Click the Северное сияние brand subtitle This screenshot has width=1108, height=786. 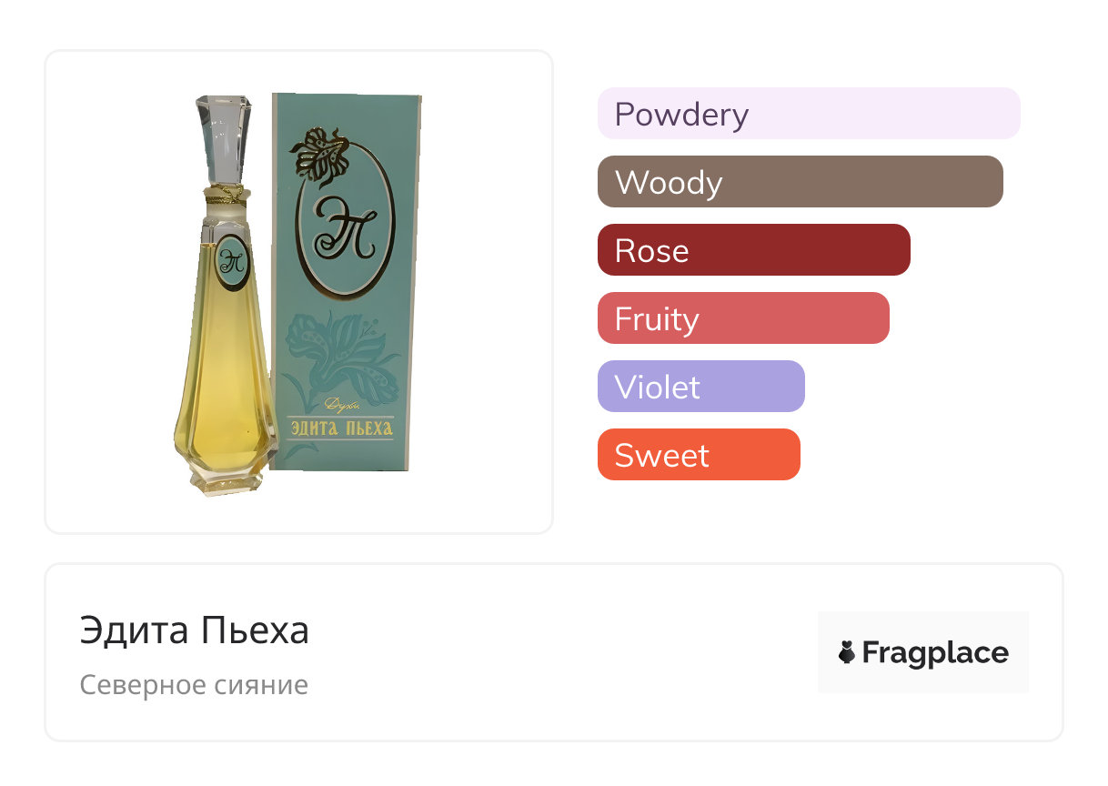(x=194, y=684)
